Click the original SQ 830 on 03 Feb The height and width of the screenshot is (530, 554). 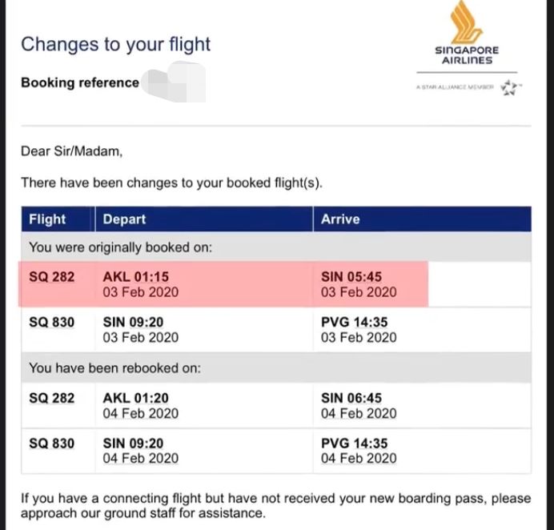coord(51,322)
